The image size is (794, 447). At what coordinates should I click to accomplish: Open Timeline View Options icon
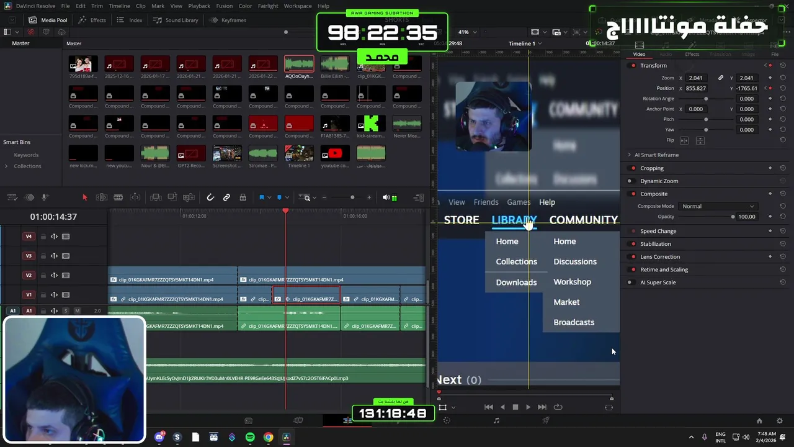tap(12, 197)
